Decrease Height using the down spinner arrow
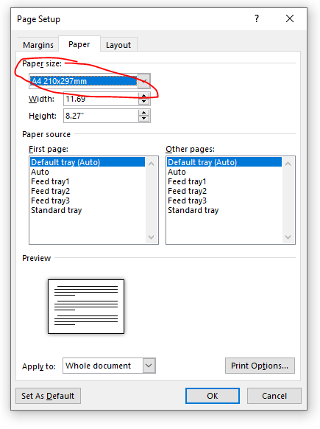Screen dimensions: 320x429 click(x=143, y=119)
